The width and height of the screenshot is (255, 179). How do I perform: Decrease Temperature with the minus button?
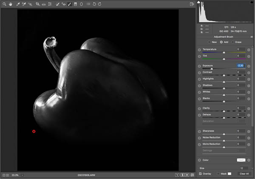199,50
